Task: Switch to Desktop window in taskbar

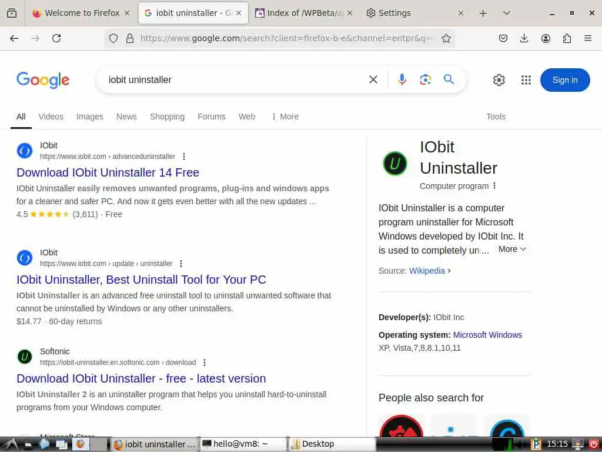Action: [332, 444]
